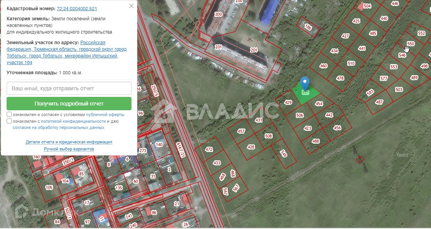
Task: Open Детали отчета и юридическая информация
Action: tap(69, 142)
